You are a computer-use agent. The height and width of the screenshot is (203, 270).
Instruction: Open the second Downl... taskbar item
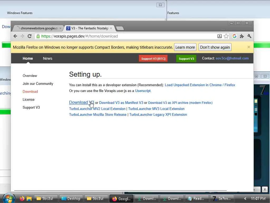pyautogui.click(x=172, y=199)
